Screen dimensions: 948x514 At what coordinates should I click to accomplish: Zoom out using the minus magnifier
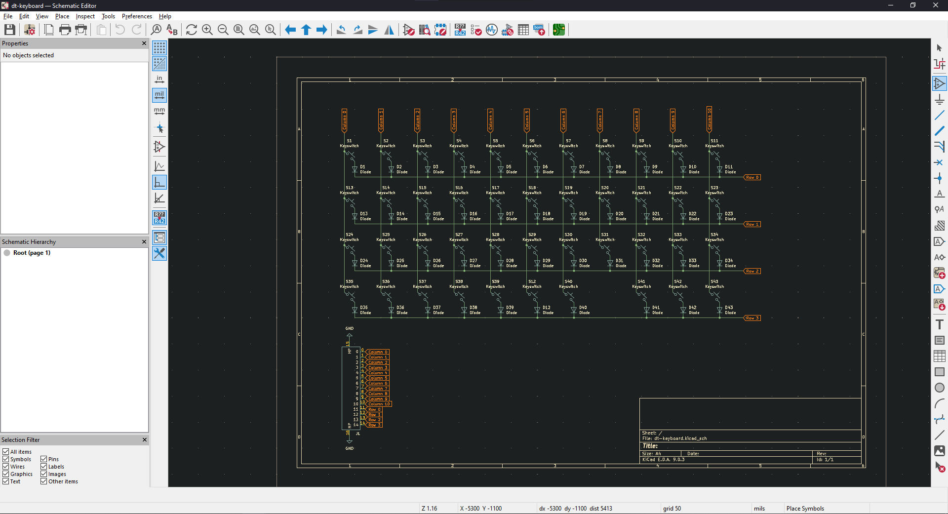click(223, 30)
